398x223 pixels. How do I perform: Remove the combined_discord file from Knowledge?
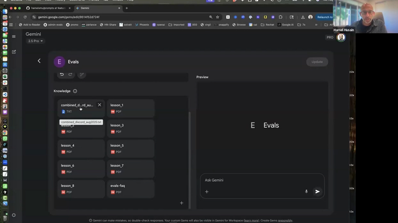click(x=99, y=105)
